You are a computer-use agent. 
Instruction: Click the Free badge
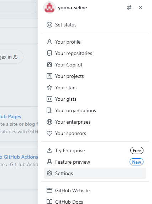pos(137,150)
